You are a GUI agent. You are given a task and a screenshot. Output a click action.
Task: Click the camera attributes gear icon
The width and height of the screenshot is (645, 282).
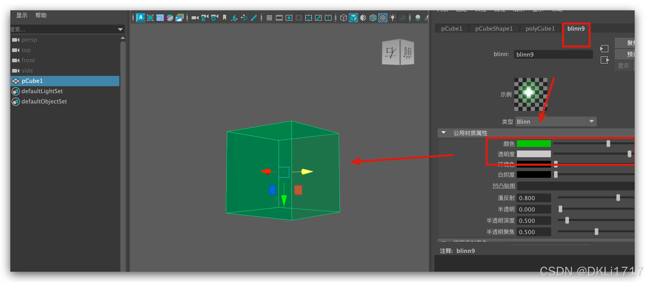click(214, 18)
